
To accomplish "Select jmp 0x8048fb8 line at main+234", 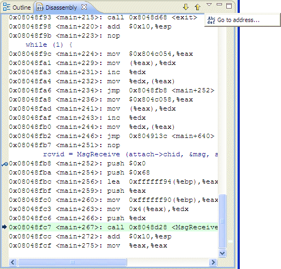I will pos(112,90).
